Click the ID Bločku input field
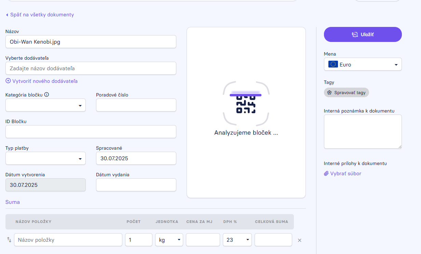 click(x=91, y=132)
